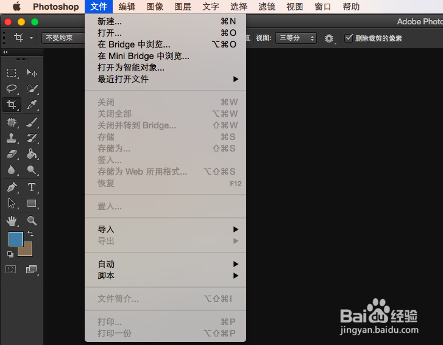This screenshot has width=443, height=345.
Task: Open the 选择 menu
Action: click(239, 7)
